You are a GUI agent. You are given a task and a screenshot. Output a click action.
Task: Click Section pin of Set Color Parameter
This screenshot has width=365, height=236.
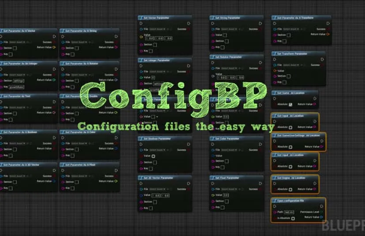(x=213, y=161)
